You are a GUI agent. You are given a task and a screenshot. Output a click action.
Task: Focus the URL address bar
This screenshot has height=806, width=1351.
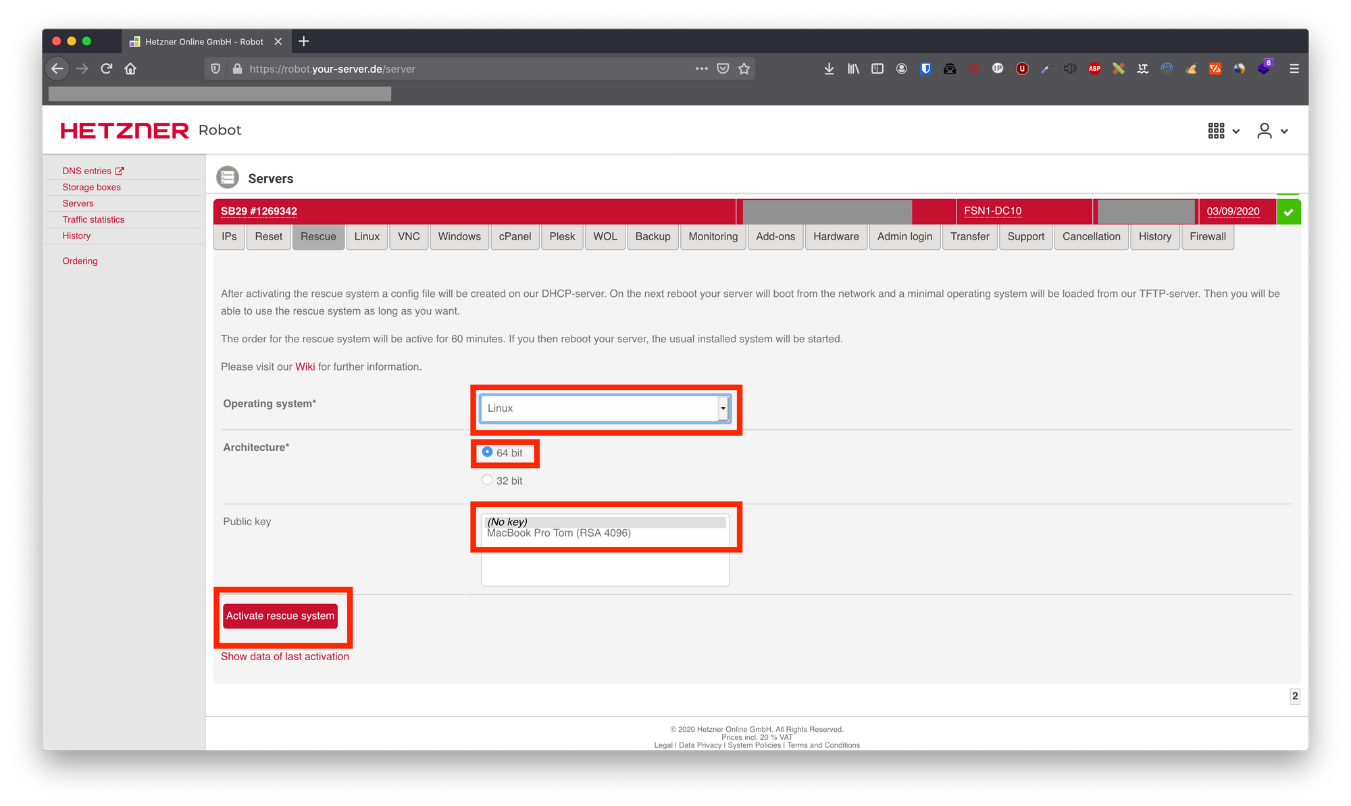point(466,69)
